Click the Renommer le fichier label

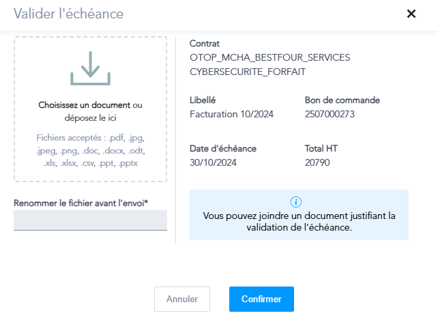[x=81, y=203]
